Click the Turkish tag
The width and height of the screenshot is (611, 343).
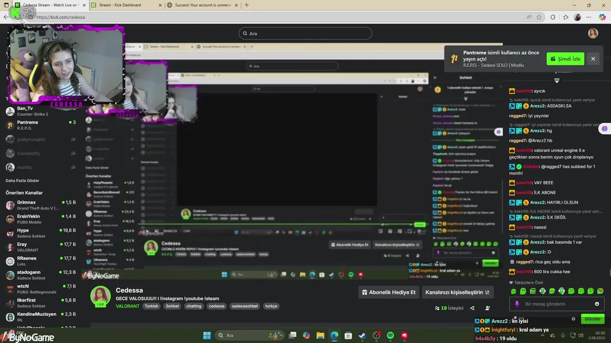[x=151, y=306]
